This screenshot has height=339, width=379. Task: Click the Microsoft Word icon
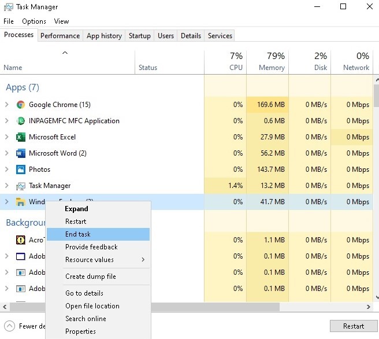pyautogui.click(x=21, y=153)
